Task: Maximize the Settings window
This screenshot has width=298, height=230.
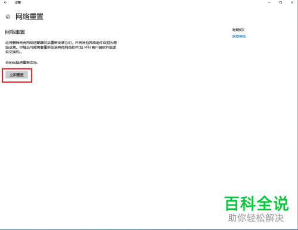Action: 281,2
